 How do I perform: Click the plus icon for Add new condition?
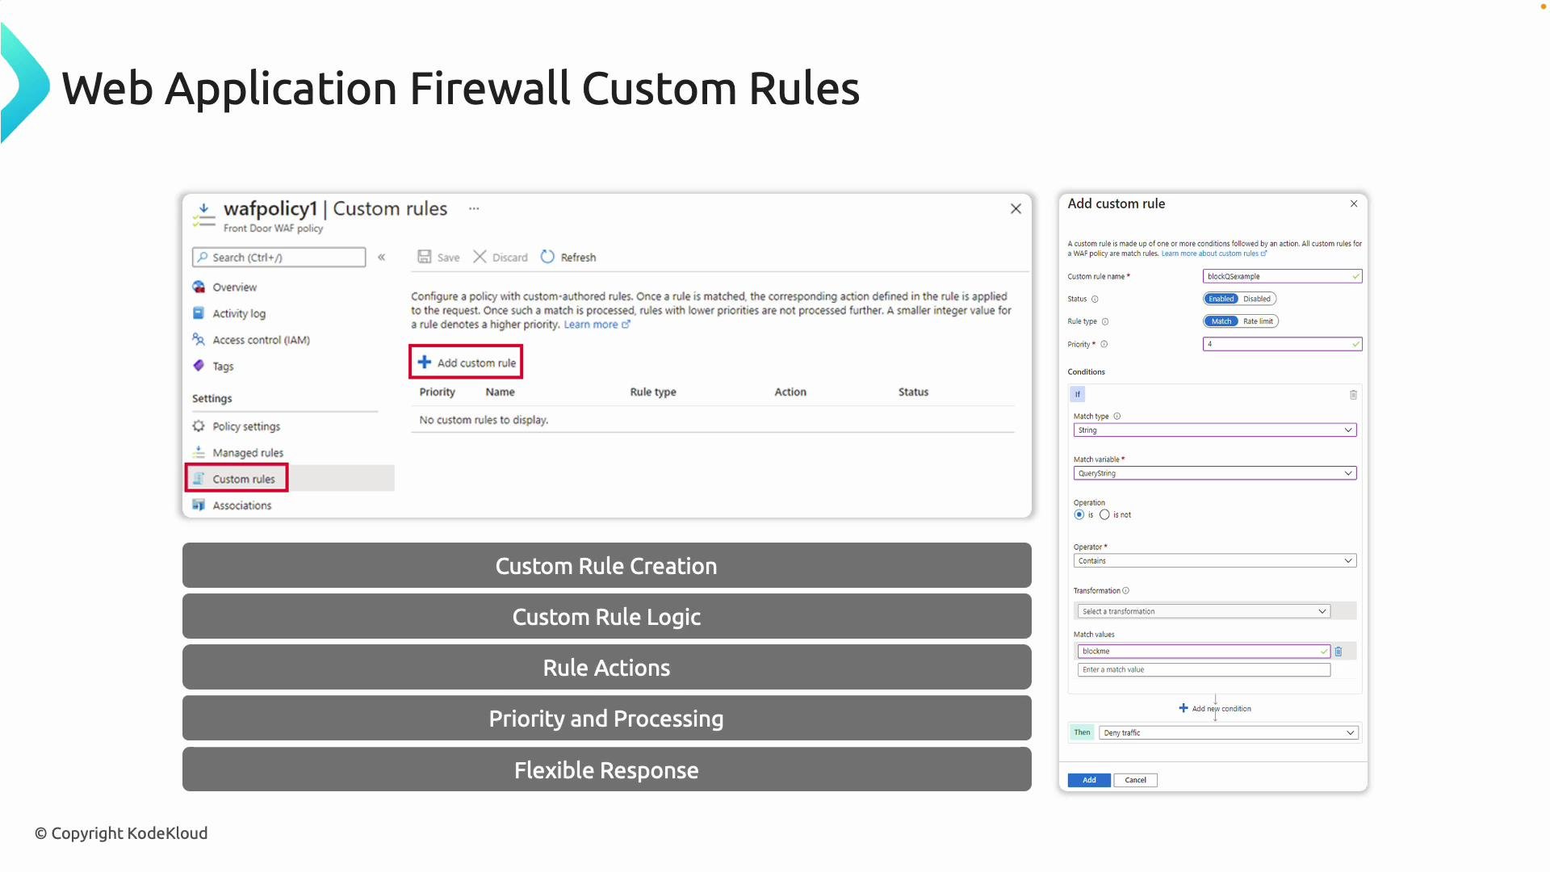click(1183, 708)
